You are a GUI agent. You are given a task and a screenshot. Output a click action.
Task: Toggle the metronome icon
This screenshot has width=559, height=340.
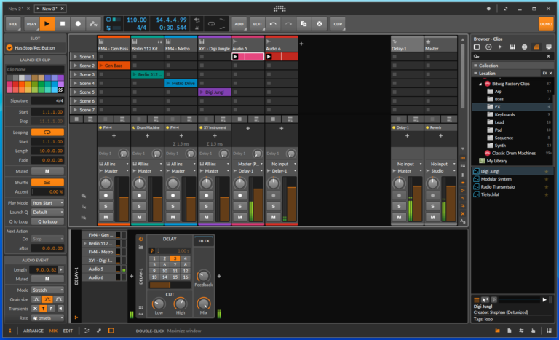(197, 28)
